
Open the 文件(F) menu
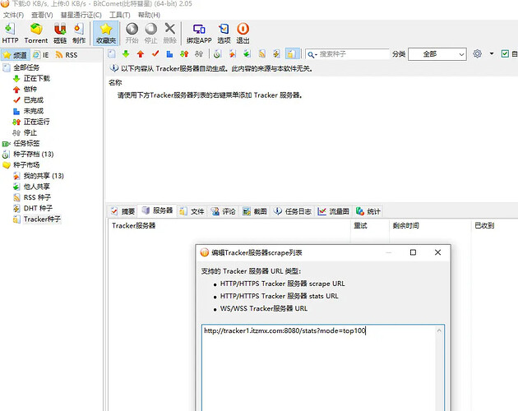[13, 15]
